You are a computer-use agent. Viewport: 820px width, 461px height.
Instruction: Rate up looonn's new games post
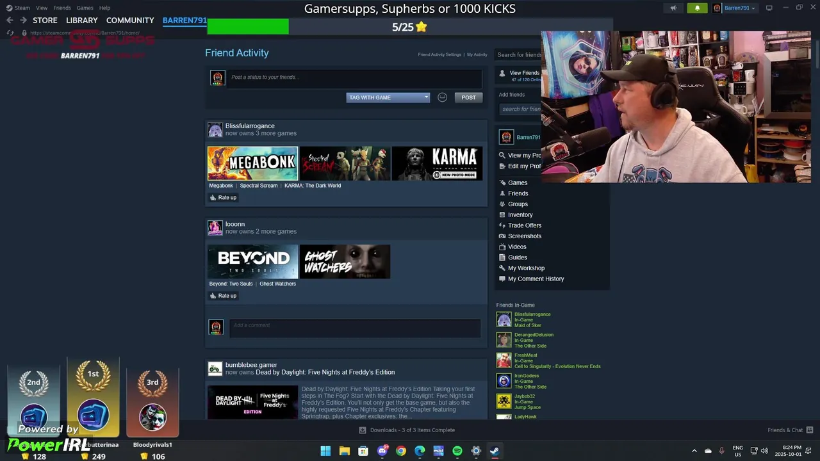click(223, 296)
